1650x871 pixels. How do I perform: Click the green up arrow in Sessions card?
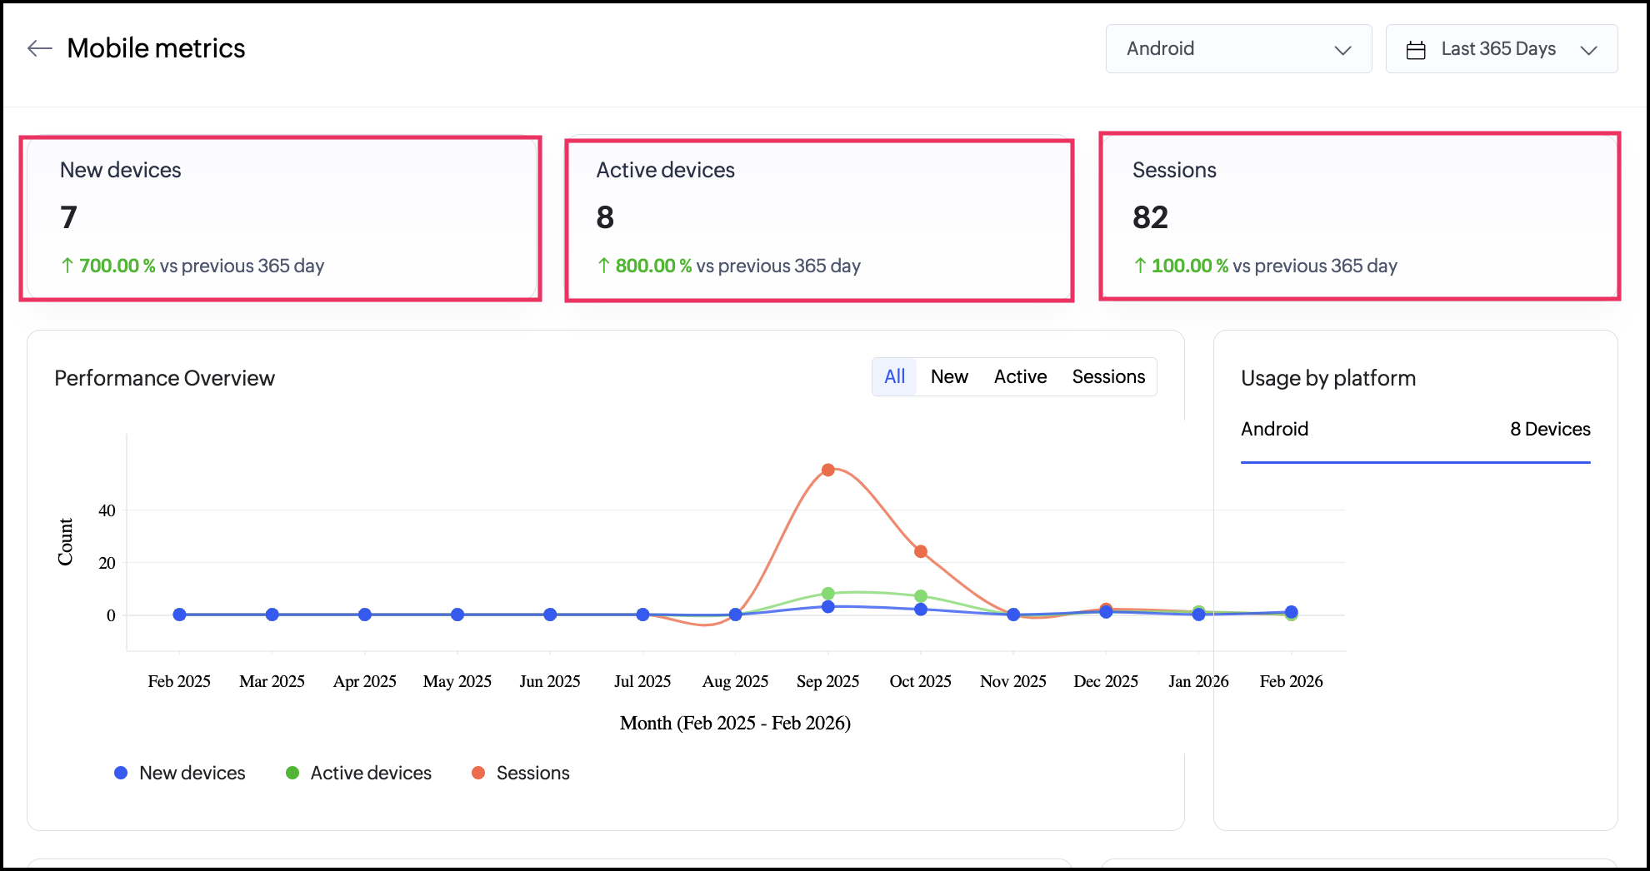pos(1140,266)
